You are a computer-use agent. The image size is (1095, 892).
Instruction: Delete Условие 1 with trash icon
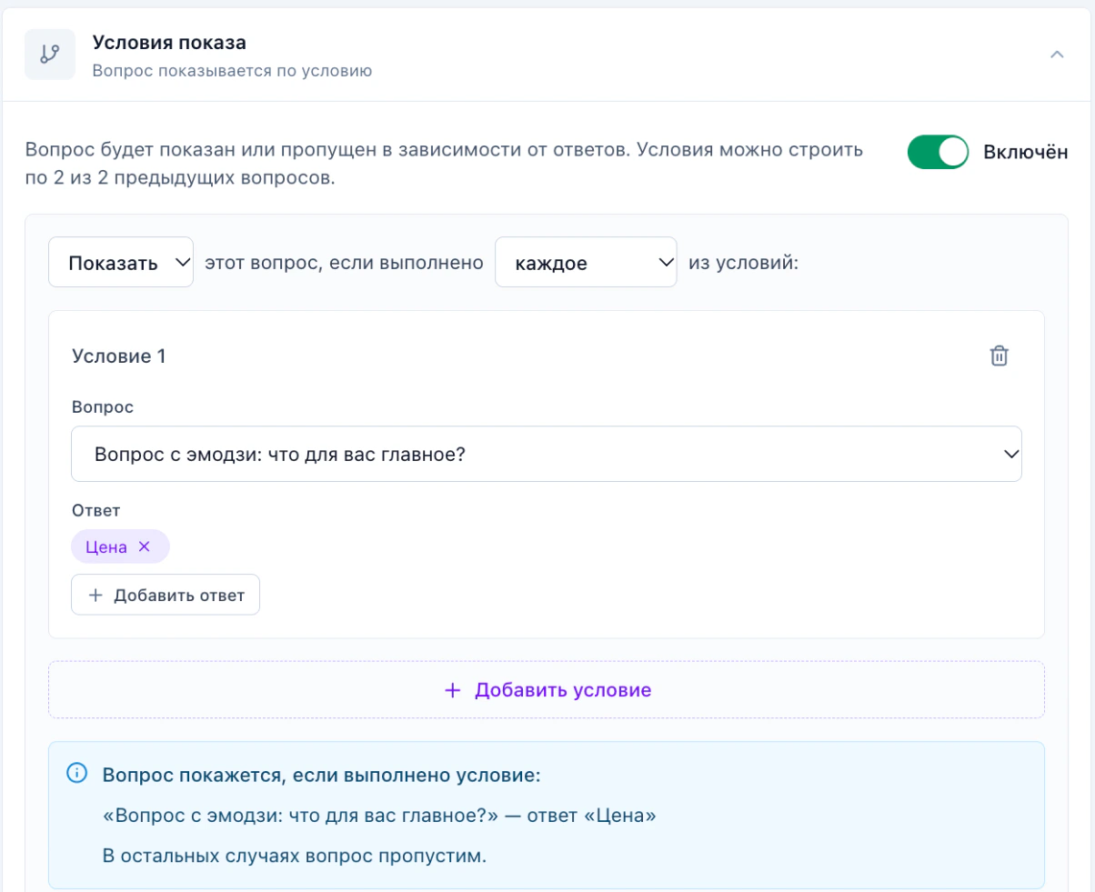tap(1000, 356)
